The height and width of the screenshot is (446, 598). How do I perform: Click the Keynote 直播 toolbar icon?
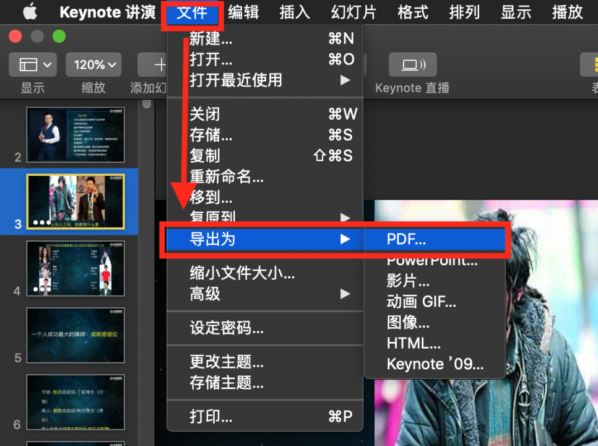tap(413, 64)
